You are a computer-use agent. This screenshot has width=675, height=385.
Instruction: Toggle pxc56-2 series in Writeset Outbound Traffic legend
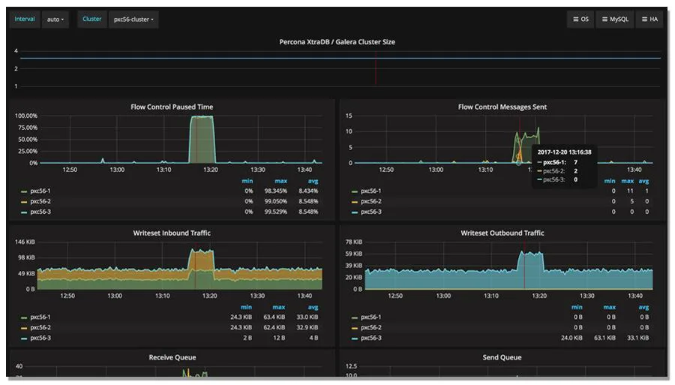pos(370,327)
